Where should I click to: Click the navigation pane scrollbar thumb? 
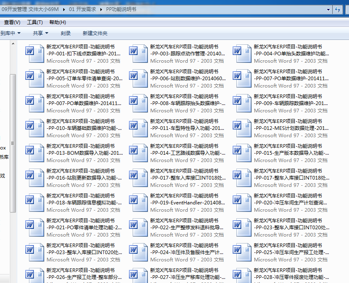point(13,143)
